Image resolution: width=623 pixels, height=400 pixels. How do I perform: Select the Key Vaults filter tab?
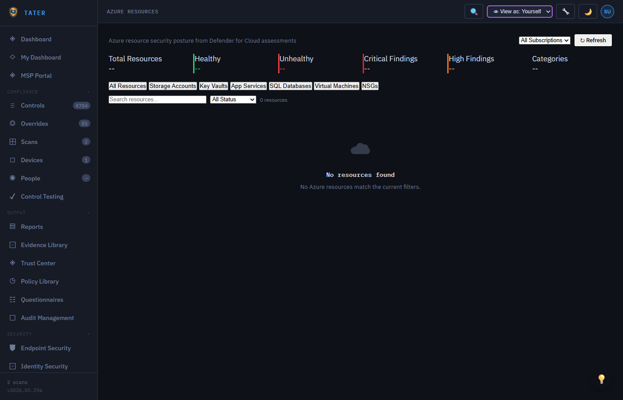pos(214,86)
